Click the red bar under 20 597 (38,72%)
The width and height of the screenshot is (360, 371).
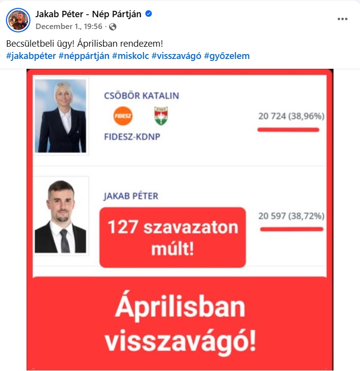click(x=292, y=229)
